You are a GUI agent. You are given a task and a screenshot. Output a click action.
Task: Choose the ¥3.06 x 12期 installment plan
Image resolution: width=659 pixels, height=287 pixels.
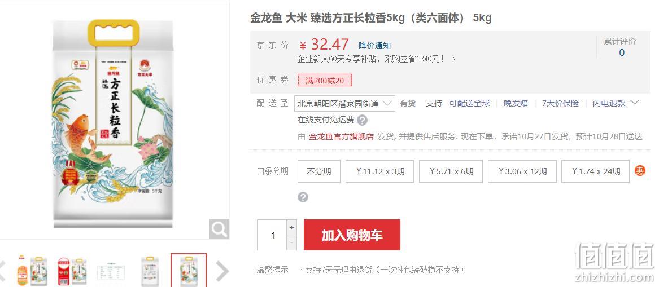pyautogui.click(x=522, y=171)
